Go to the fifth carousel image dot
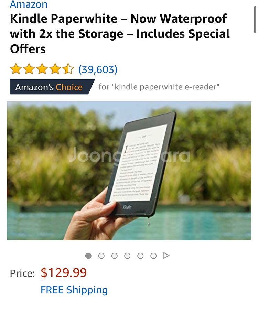The image size is (258, 313). (140, 256)
